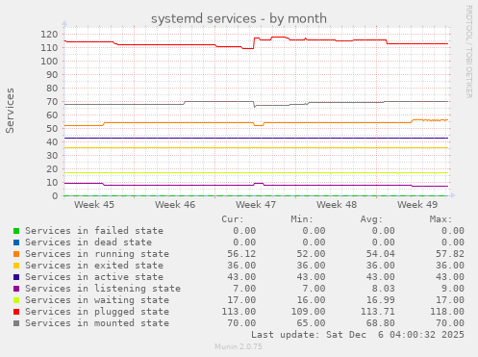Image resolution: width=478 pixels, height=357 pixels.
Task: Click the red plugged state legend swatch
Action: [x=16, y=312]
